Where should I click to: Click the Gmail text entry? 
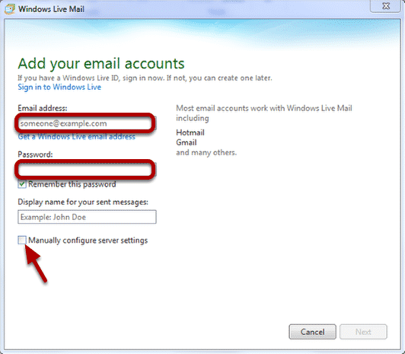click(x=187, y=142)
